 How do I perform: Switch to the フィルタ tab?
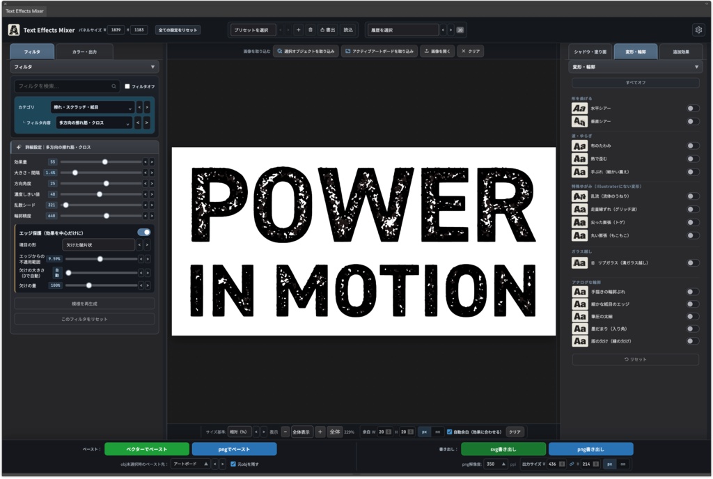coord(32,52)
